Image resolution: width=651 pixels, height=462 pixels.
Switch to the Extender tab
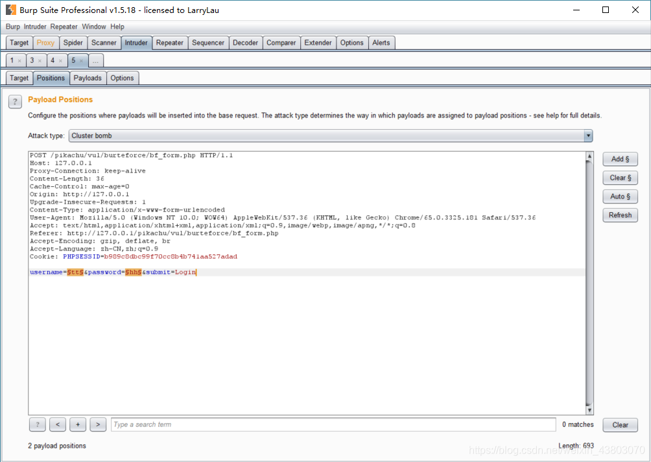pos(318,43)
